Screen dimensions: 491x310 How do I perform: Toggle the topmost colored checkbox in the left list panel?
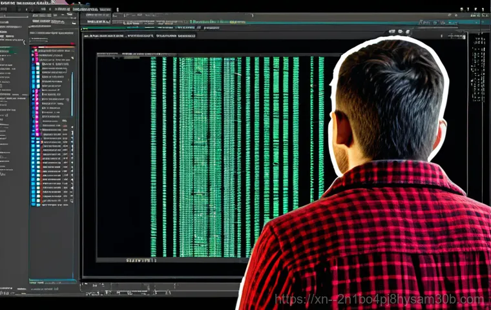pyautogui.click(x=36, y=50)
